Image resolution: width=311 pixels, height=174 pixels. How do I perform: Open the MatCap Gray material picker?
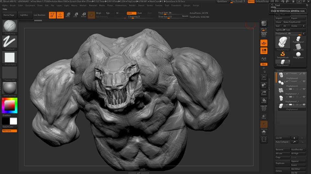tap(10, 88)
